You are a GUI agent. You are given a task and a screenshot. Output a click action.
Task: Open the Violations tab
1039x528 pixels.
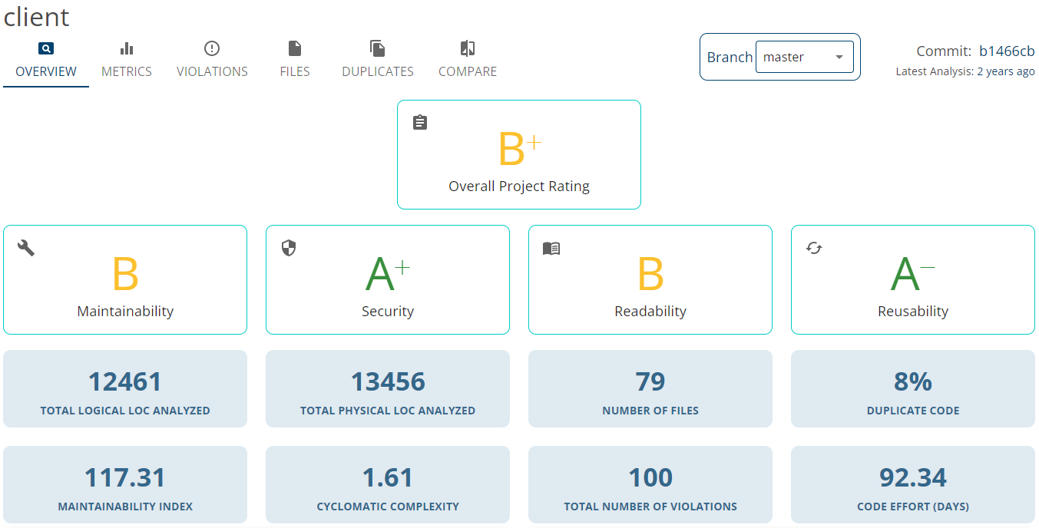[212, 71]
